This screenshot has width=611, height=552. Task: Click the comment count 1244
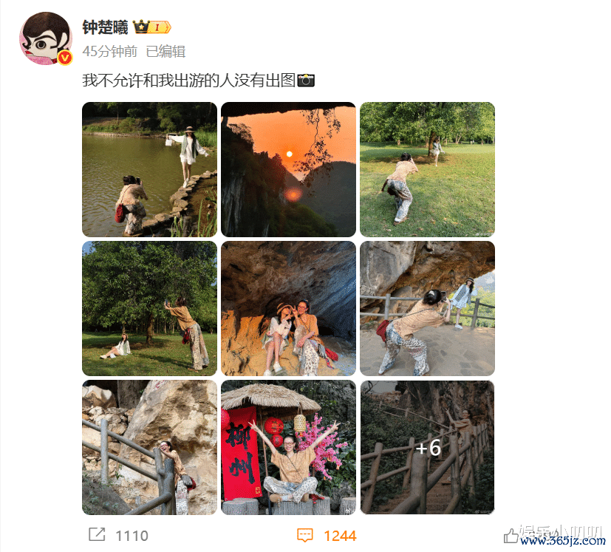click(340, 536)
